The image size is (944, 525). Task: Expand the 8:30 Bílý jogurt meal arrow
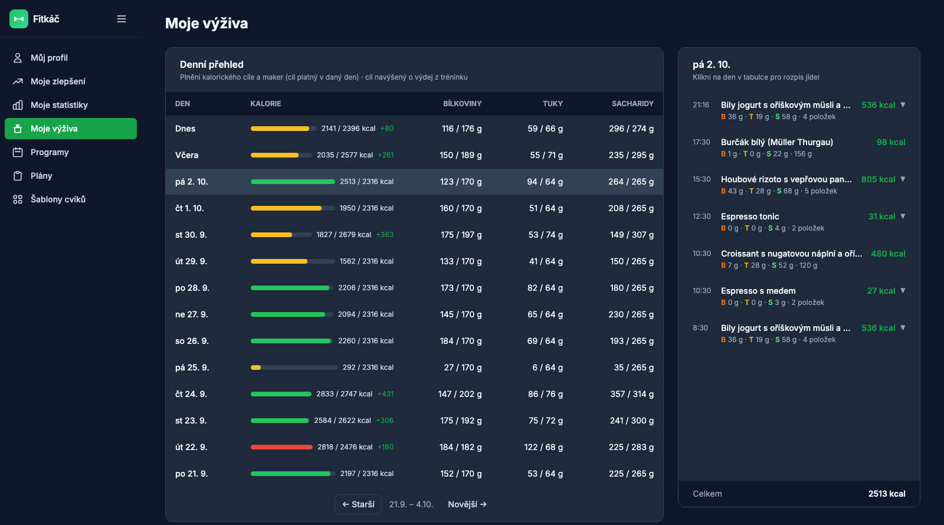(x=903, y=328)
